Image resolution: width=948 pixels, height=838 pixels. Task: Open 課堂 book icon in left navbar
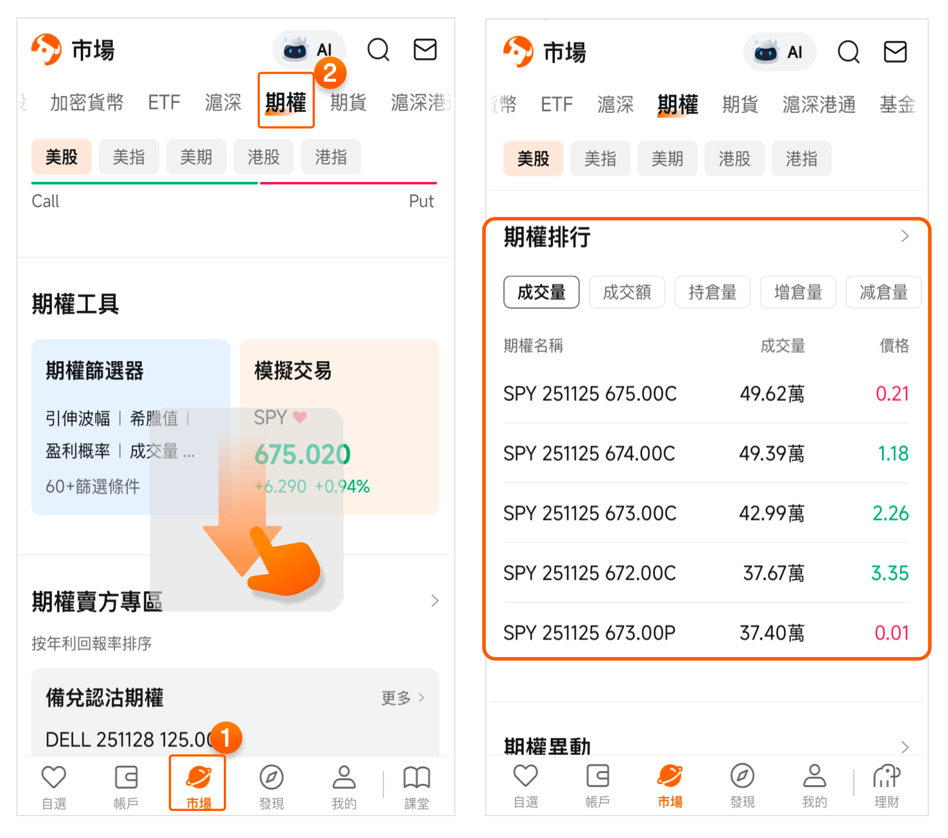pyautogui.click(x=416, y=784)
